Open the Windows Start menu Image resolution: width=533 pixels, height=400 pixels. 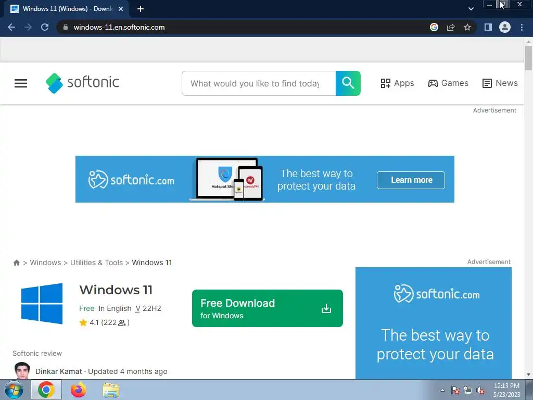point(14,390)
